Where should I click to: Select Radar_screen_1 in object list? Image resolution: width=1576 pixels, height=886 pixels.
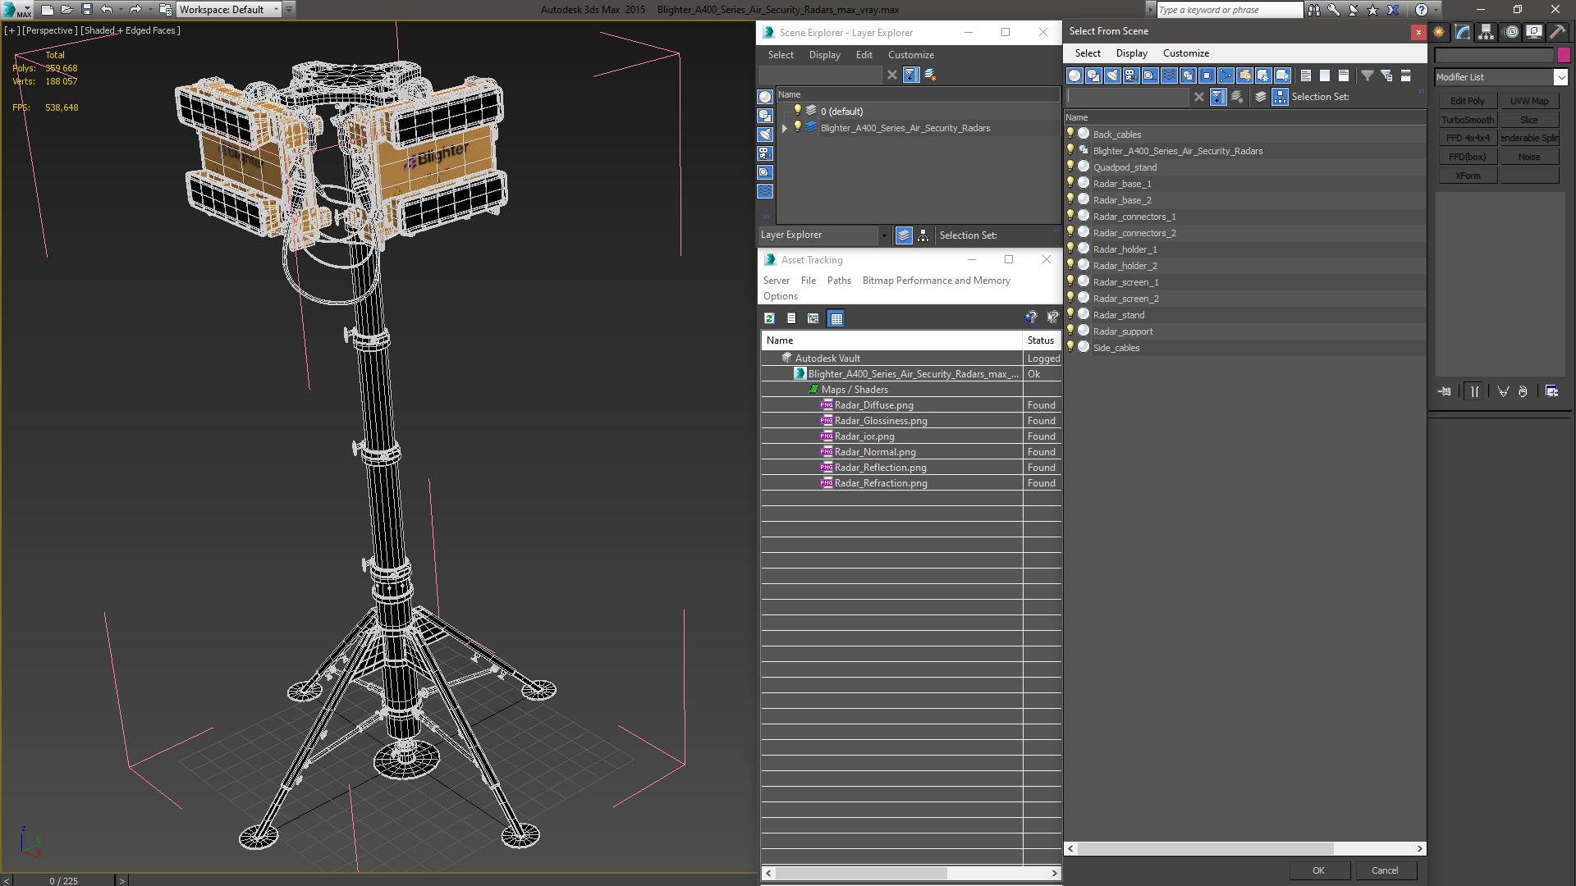pos(1125,282)
